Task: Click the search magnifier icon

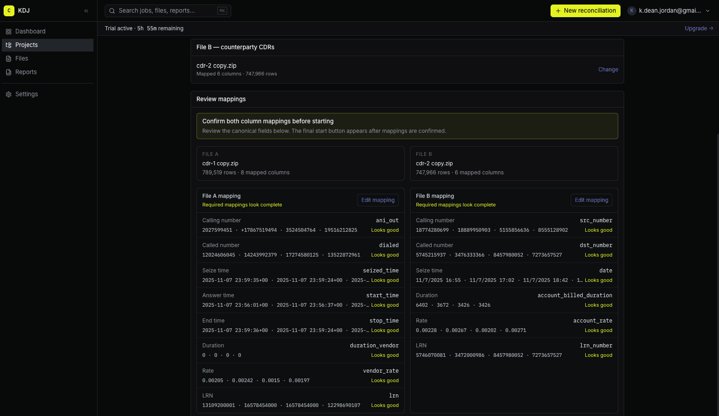Action: click(112, 11)
